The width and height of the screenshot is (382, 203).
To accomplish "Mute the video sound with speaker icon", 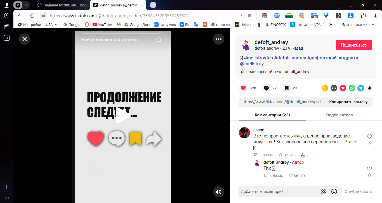I will pos(219,192).
